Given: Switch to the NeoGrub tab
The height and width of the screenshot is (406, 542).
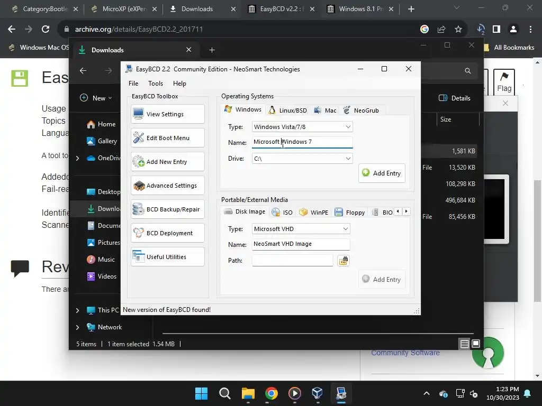Looking at the screenshot, I should tap(361, 110).
